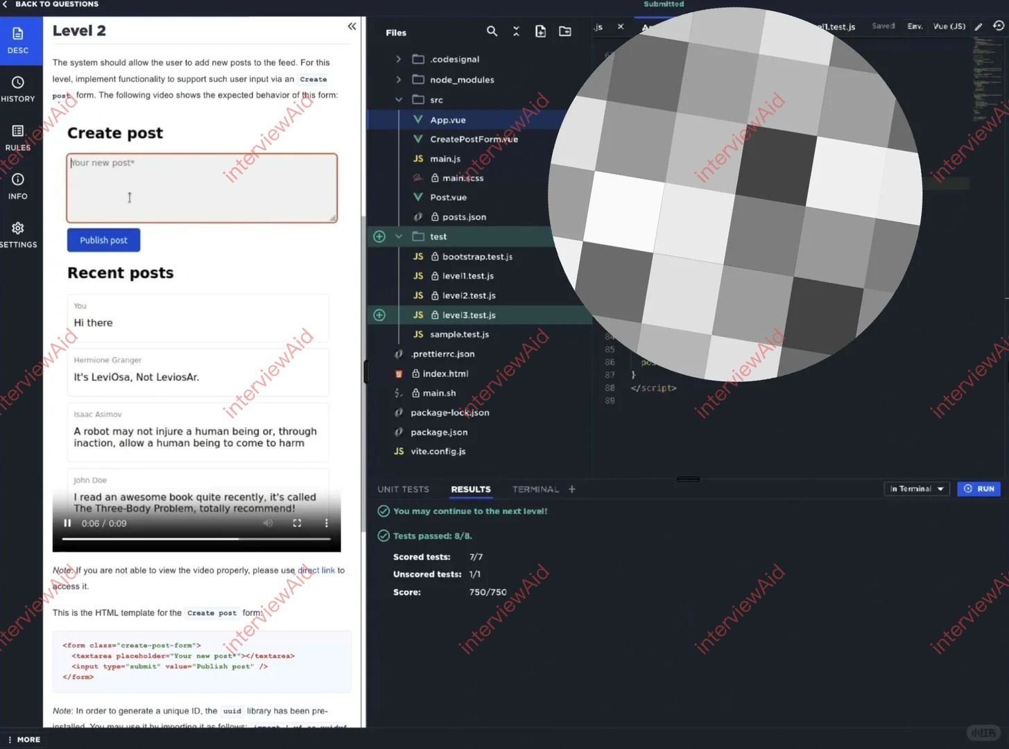Click the plus icon beside test folder

point(379,236)
